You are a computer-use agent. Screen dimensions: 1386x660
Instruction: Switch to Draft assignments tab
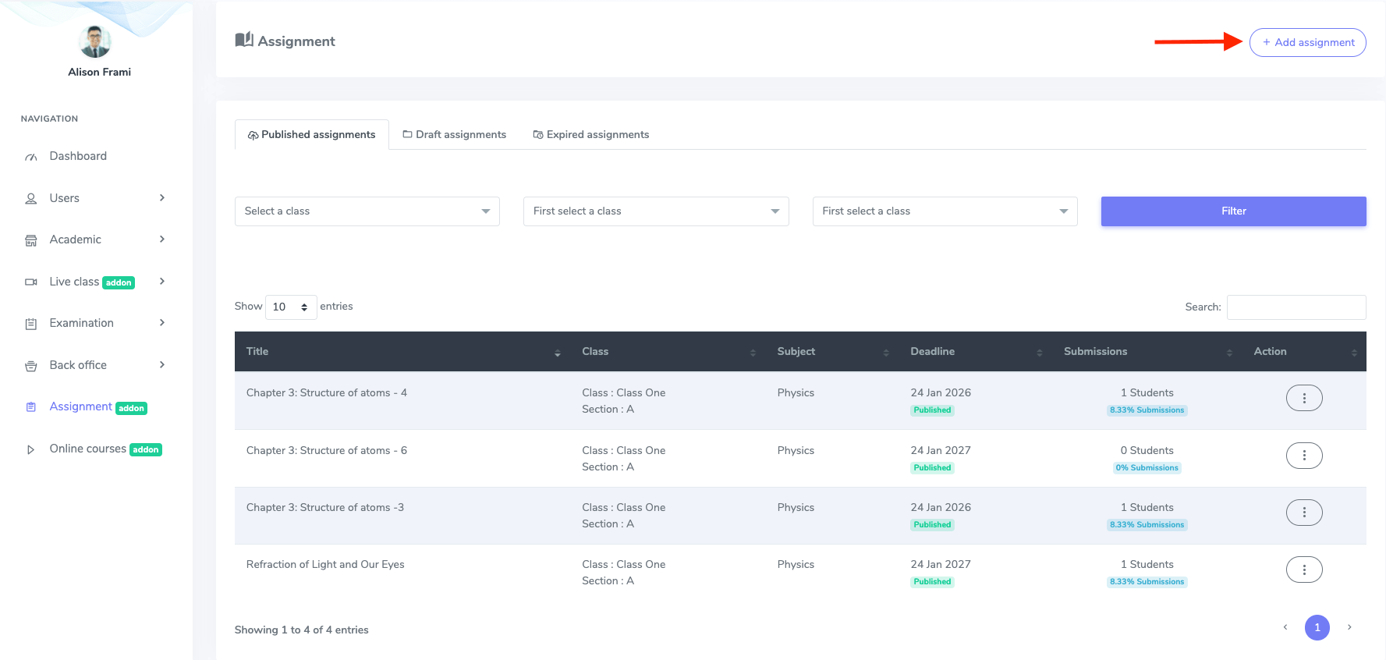tap(454, 135)
